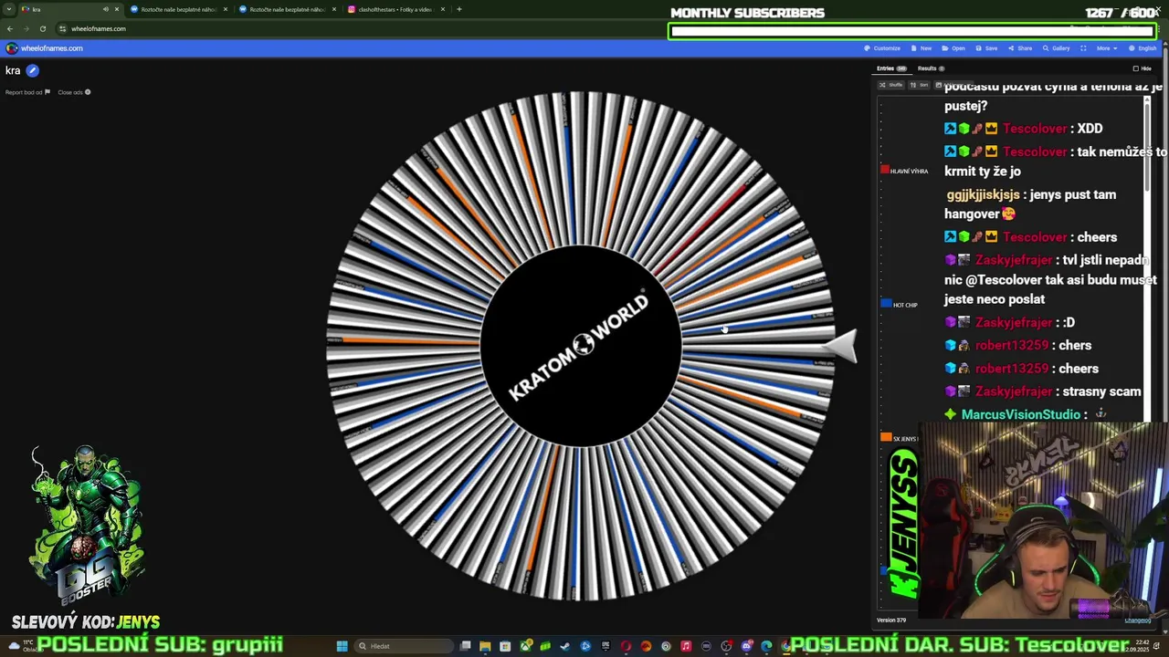Sort the wheel entries
Screen dimensions: 1169x657
point(918,85)
